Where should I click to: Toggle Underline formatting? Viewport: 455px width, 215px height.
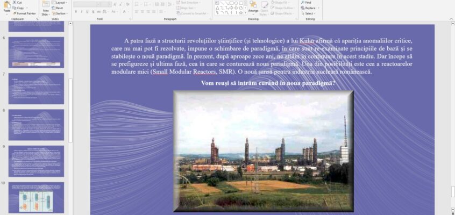tap(87, 12)
